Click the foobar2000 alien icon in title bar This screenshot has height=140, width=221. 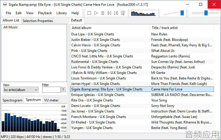click(x=5, y=5)
